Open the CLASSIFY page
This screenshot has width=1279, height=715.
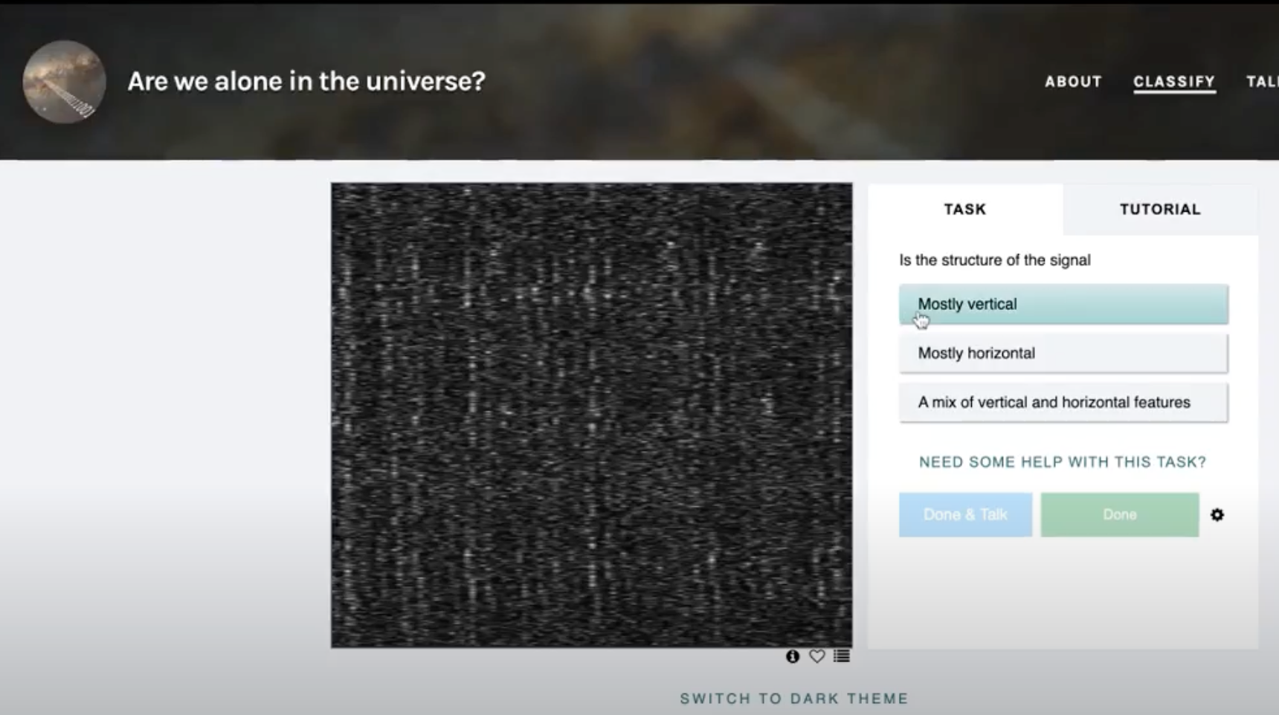(x=1173, y=82)
